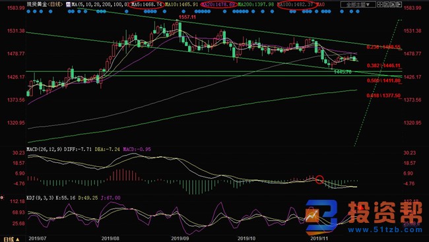Click the play-arrow chart icon in the top right
The image size is (429, 242).
[x=393, y=5]
